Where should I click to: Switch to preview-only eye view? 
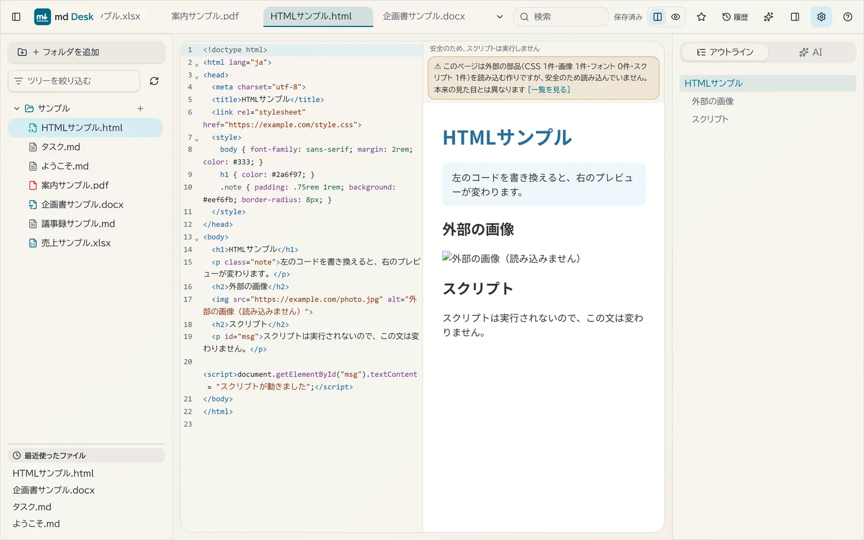[676, 17]
